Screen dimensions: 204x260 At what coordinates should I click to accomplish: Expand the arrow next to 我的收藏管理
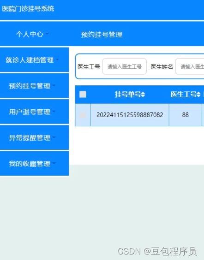click(54, 163)
